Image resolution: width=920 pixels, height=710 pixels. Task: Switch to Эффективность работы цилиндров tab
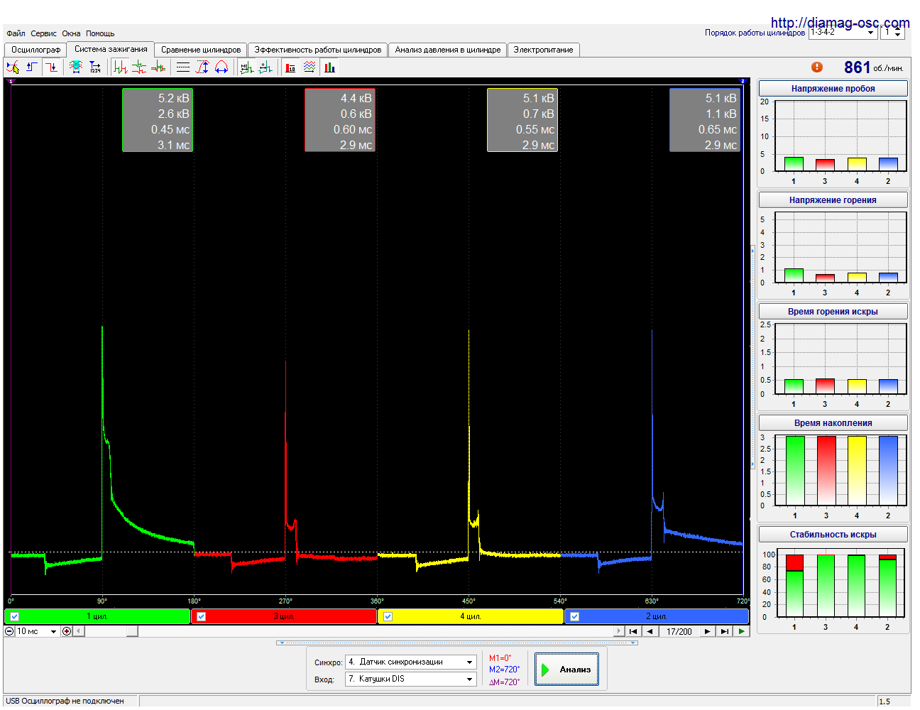[318, 50]
